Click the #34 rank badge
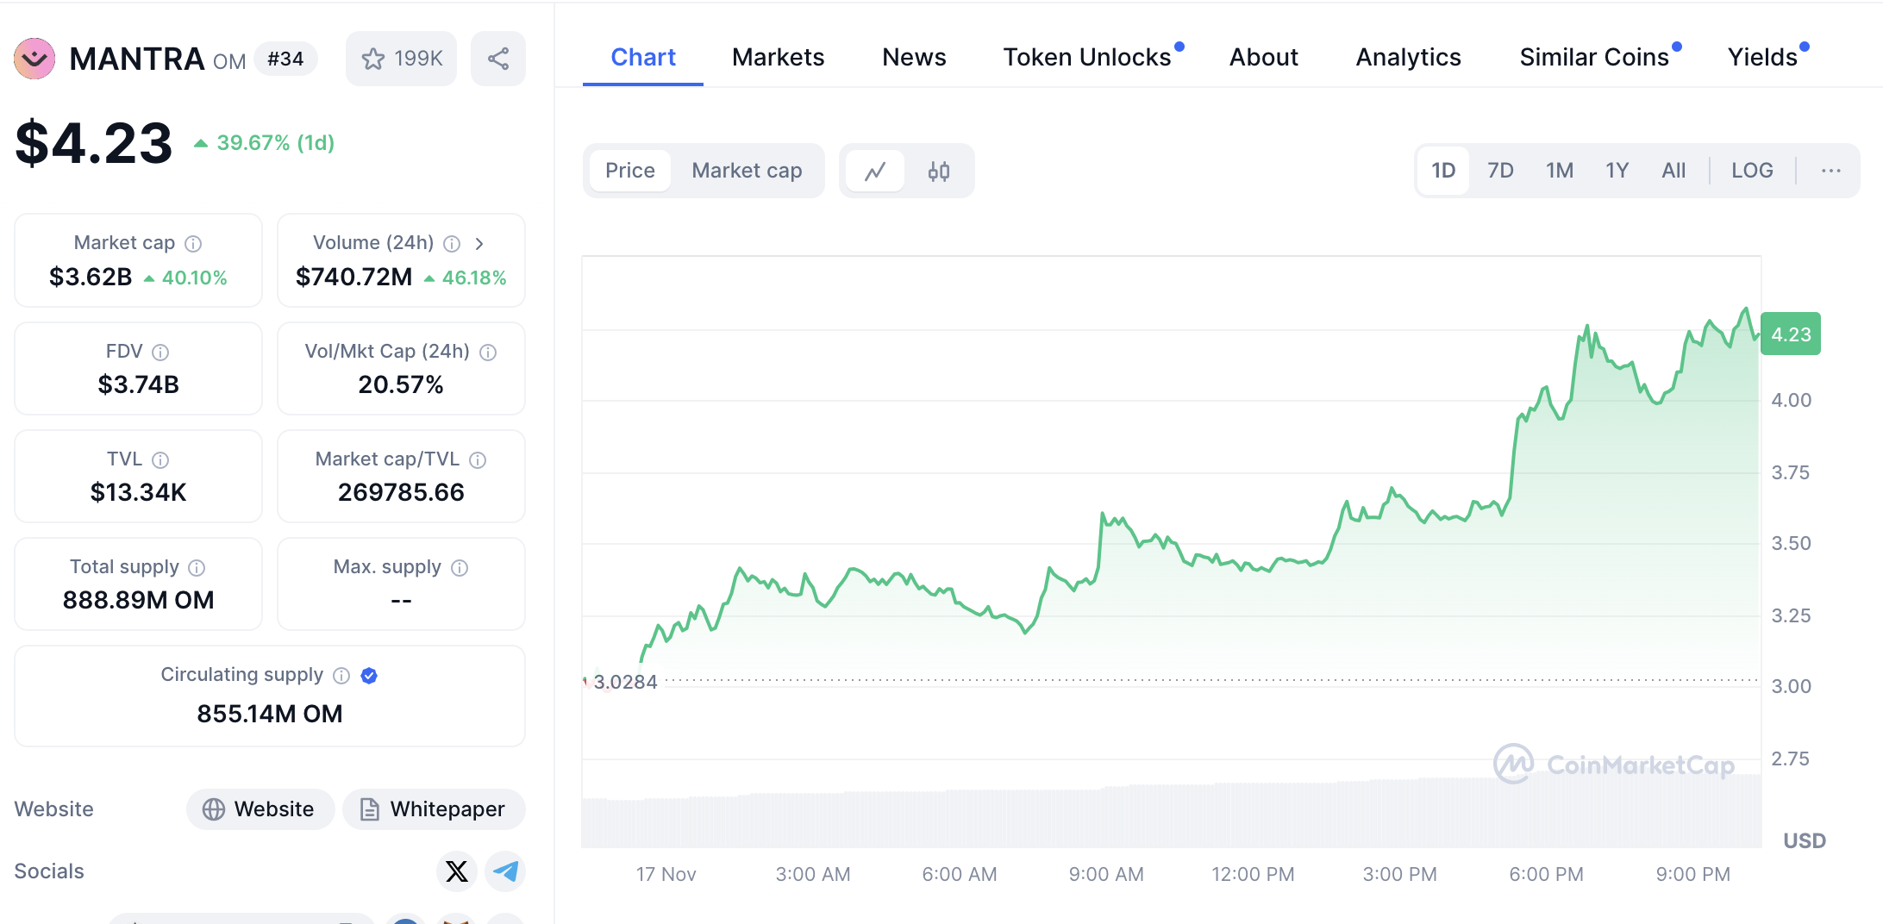Image resolution: width=1883 pixels, height=924 pixels. tap(285, 59)
